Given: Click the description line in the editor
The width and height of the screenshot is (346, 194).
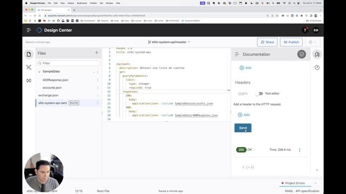Looking at the screenshot, I should coord(152,68).
